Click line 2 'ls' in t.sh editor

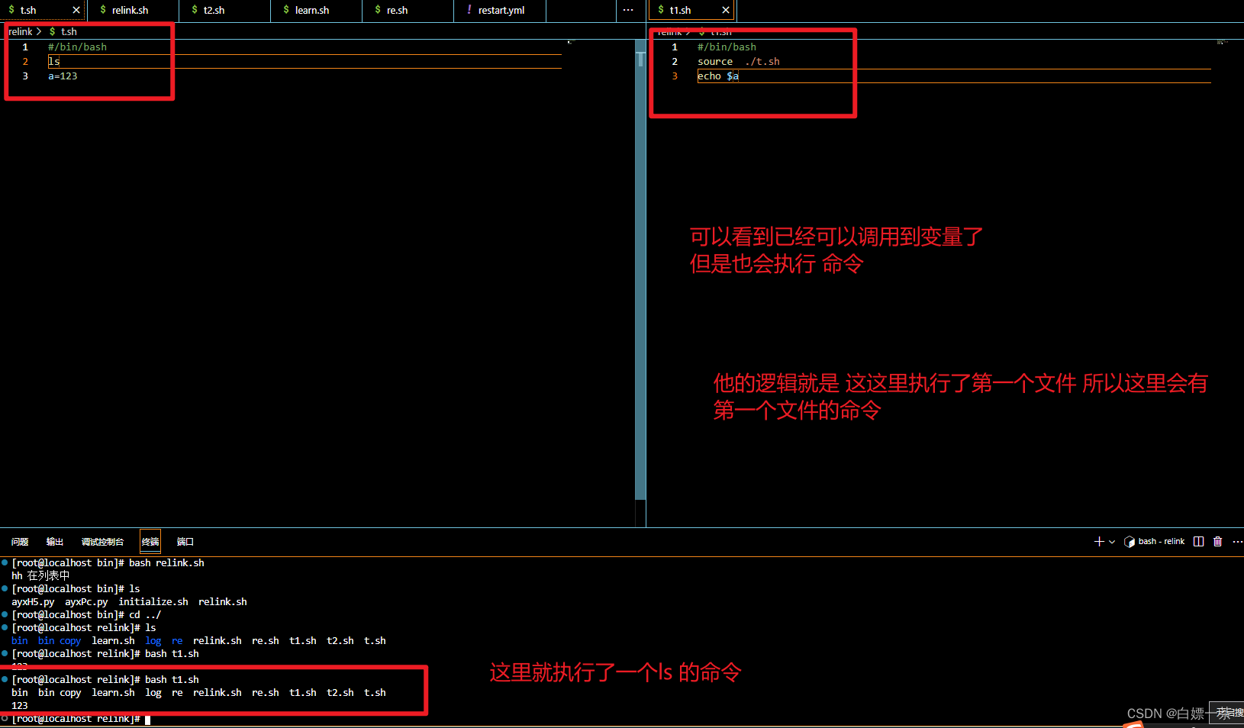53,61
